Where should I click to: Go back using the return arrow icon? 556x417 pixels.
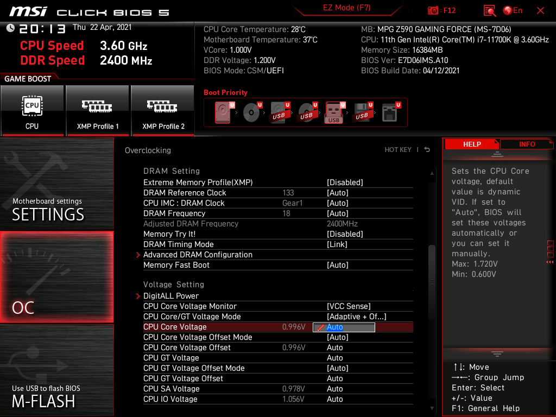click(x=427, y=150)
